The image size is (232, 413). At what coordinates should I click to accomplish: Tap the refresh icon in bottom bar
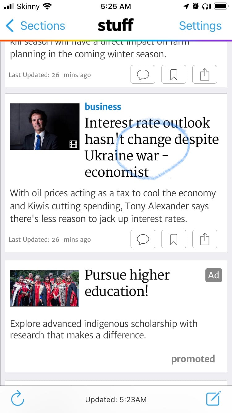18,399
